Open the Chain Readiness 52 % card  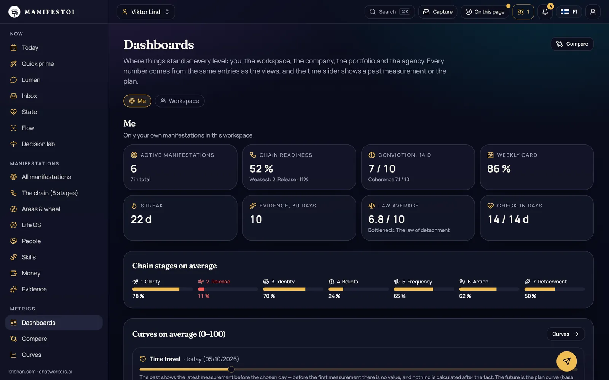coord(299,167)
